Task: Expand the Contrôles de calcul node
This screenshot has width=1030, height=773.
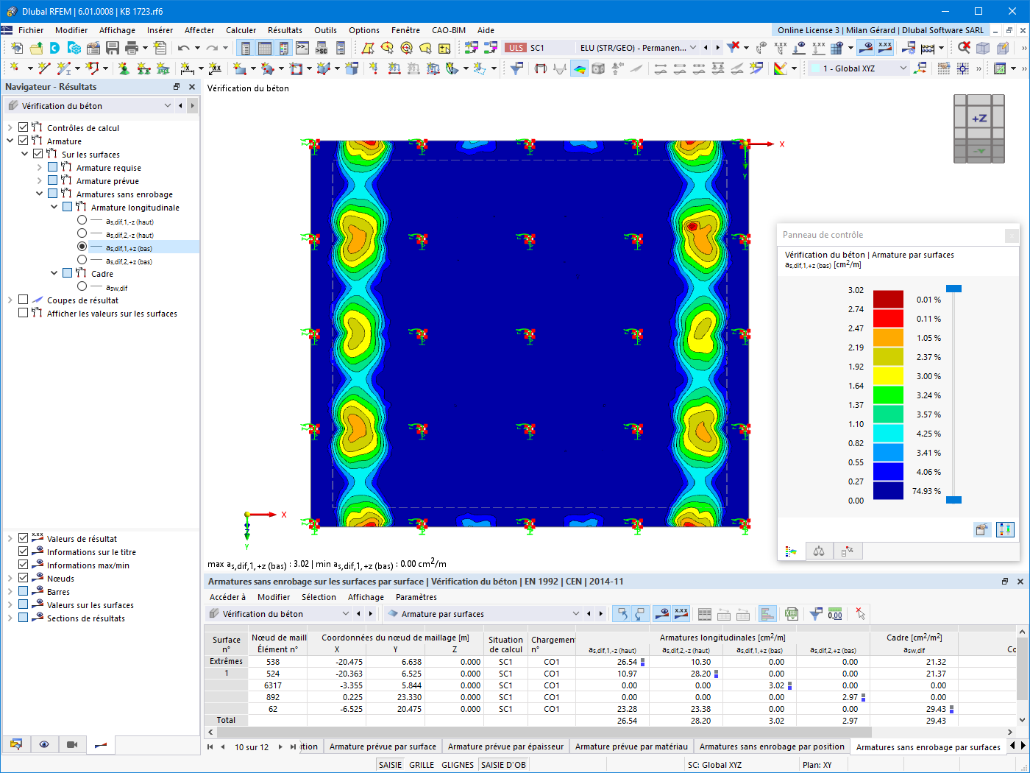Action: tap(10, 127)
